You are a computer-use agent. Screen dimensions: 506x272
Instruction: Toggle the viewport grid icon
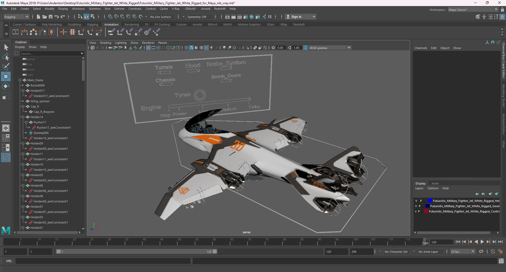(148, 48)
